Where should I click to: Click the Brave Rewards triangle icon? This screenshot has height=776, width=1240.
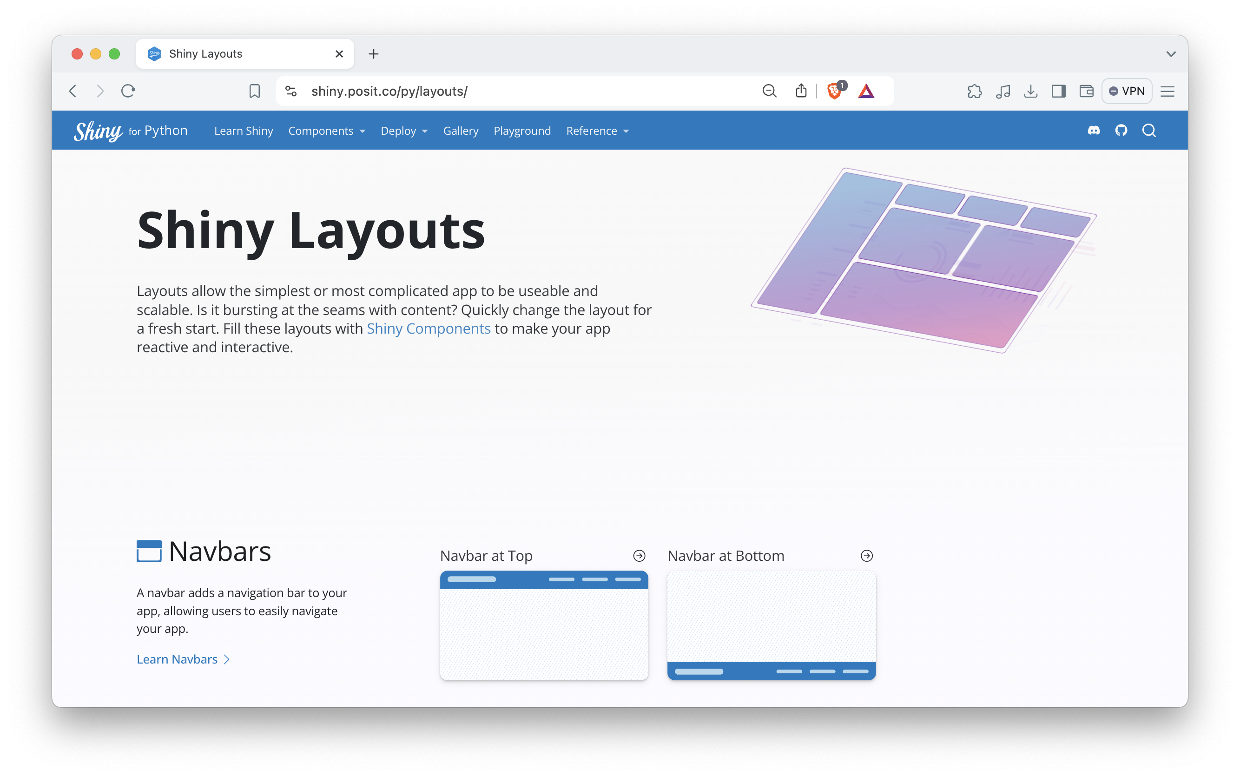(x=866, y=92)
